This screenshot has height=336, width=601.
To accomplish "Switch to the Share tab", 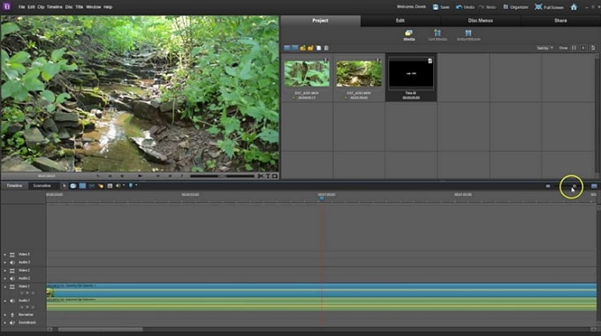I will tap(560, 20).
